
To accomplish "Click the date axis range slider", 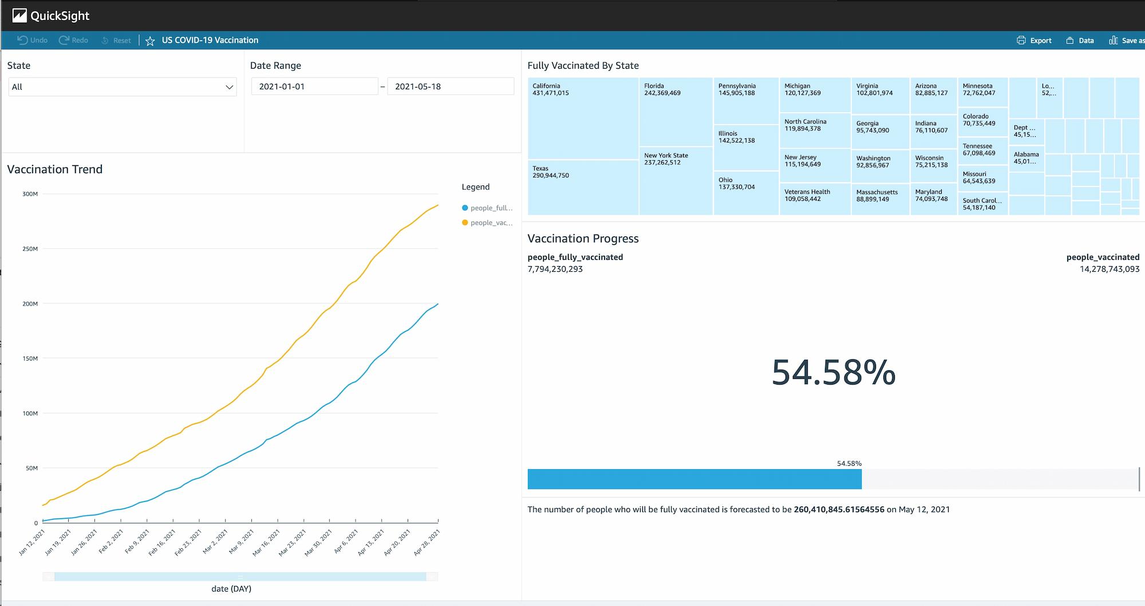I will point(240,576).
